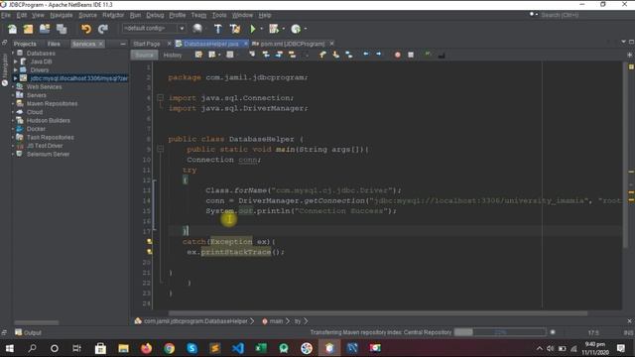Switch to the Projects tab
The height and width of the screenshot is (357, 635).
(x=25, y=44)
